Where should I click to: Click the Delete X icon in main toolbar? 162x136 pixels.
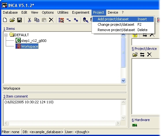tap(51, 20)
